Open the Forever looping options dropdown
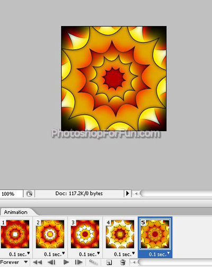 [x=14, y=262]
